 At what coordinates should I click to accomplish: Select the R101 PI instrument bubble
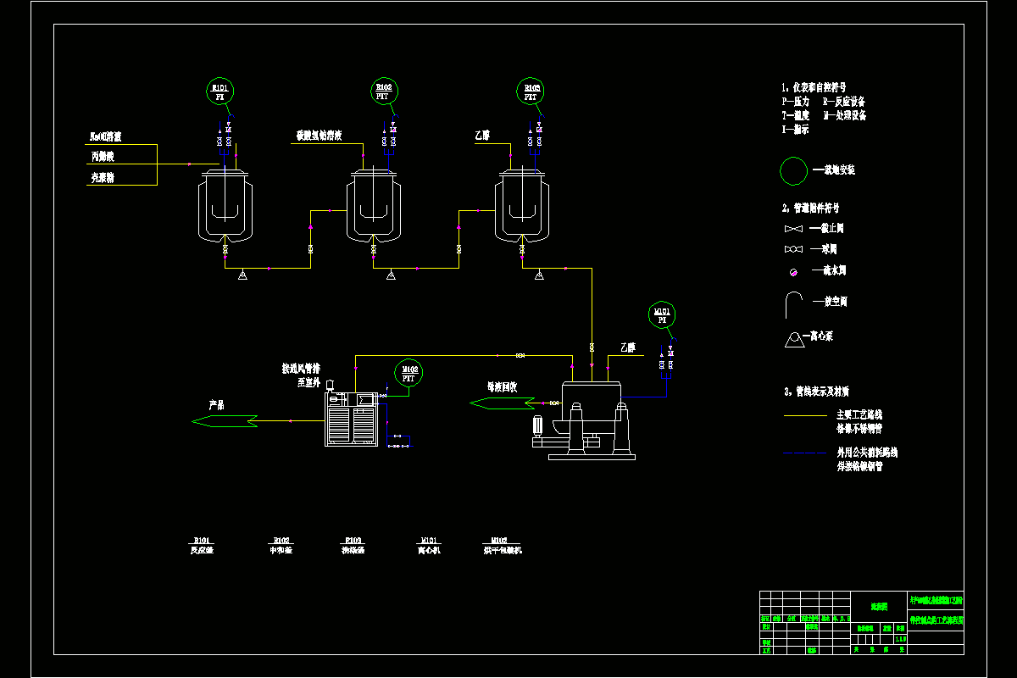(x=220, y=92)
